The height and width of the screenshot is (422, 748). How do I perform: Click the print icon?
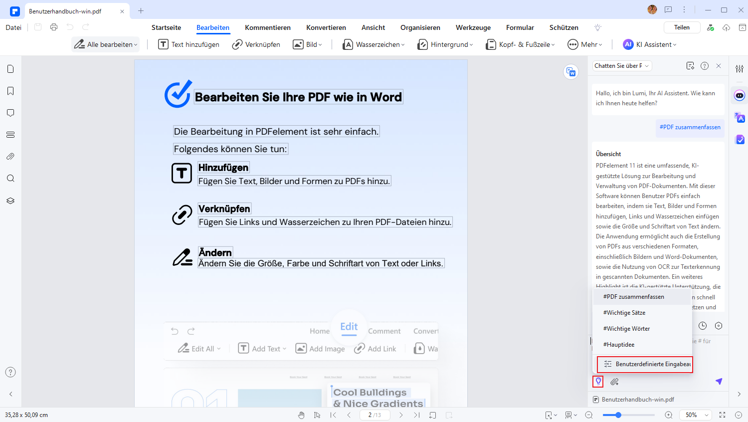point(54,27)
